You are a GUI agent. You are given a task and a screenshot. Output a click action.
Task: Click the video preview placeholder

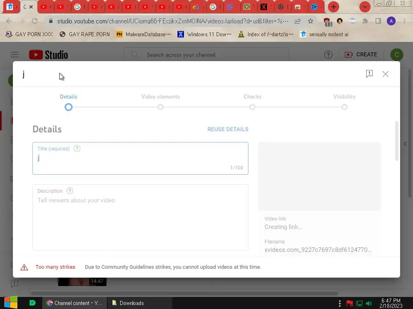coord(319,176)
